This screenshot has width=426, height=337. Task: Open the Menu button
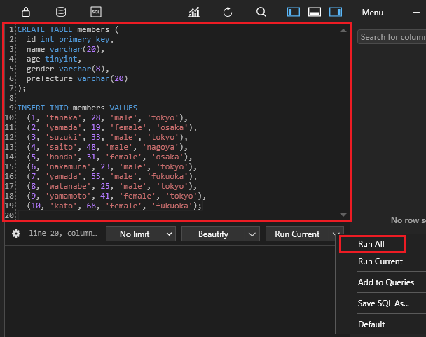point(373,13)
